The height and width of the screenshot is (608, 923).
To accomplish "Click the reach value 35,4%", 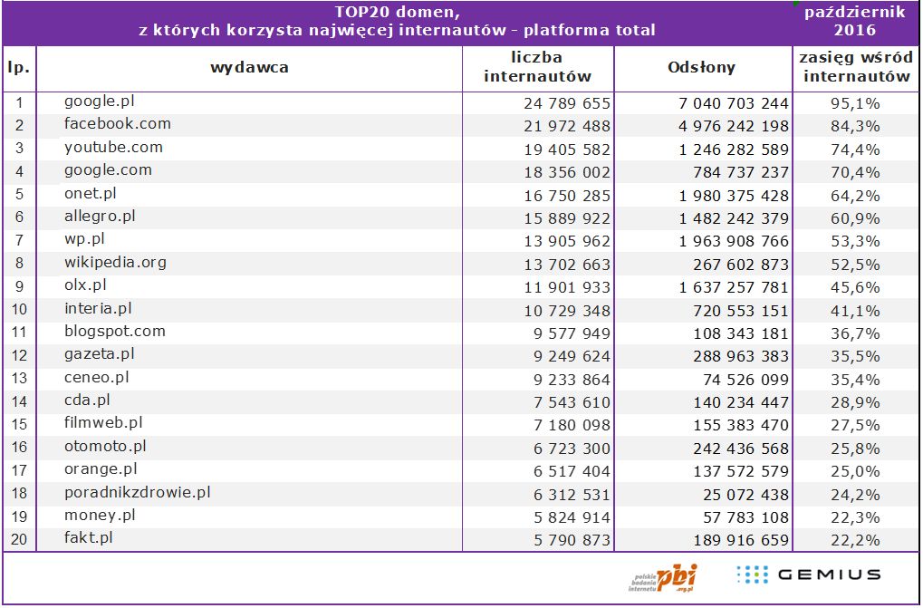I will point(855,380).
